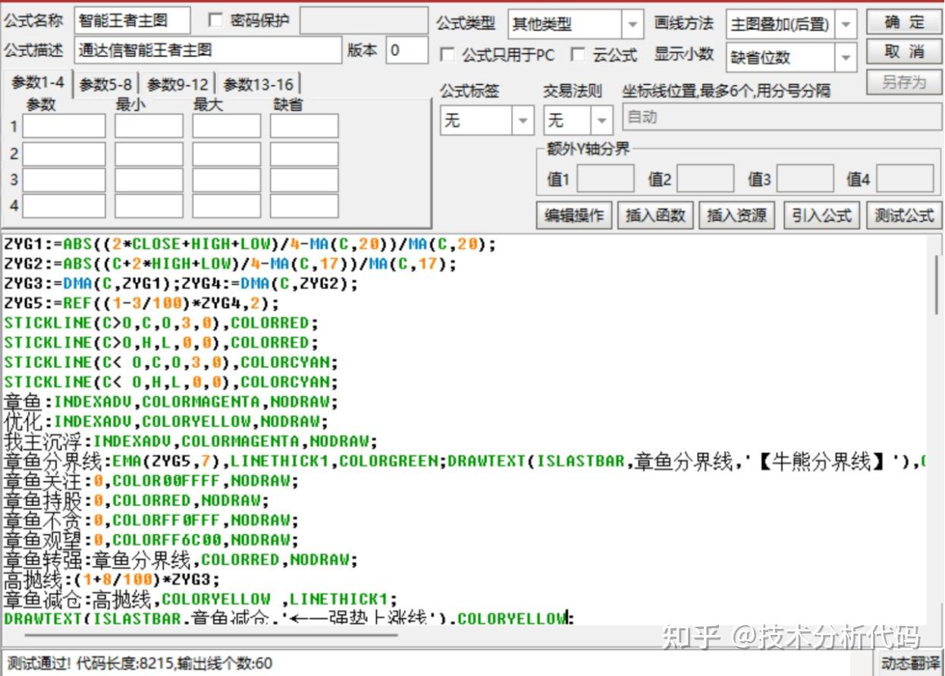Switch to the 参数1-4 tab
The image size is (945, 676).
coord(38,83)
